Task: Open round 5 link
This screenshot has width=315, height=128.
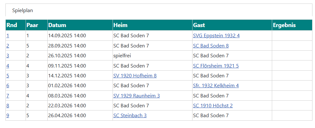Action: 8,76
